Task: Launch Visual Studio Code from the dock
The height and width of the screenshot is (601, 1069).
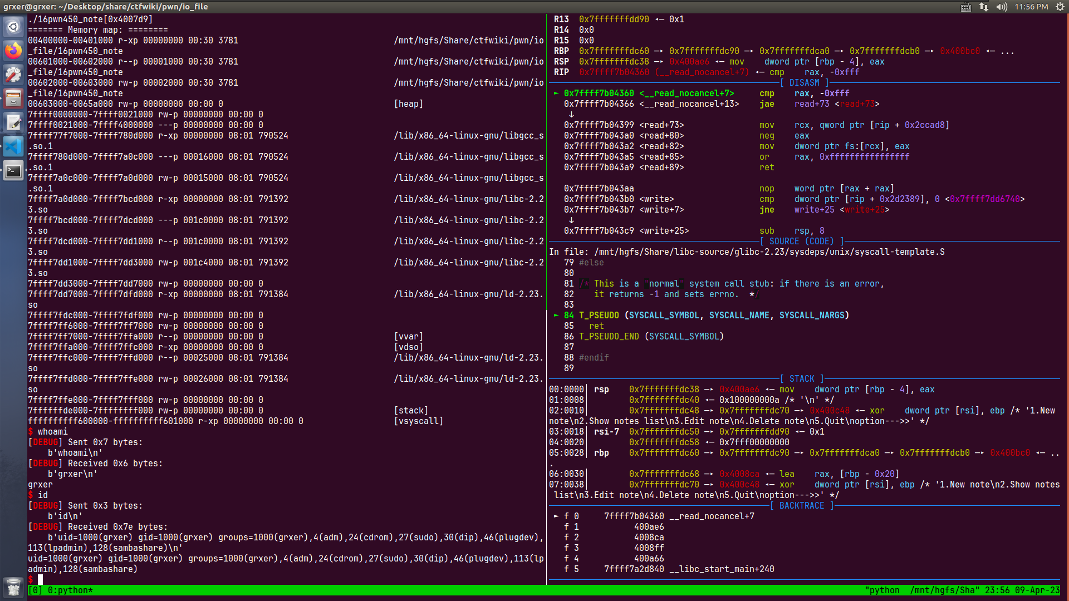Action: click(13, 146)
